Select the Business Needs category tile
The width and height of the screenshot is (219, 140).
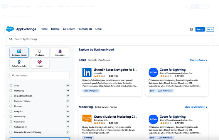pos(19,53)
